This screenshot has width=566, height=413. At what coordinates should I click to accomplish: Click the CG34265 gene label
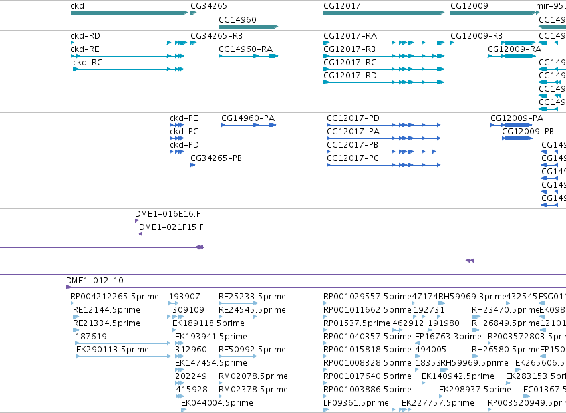click(x=209, y=6)
